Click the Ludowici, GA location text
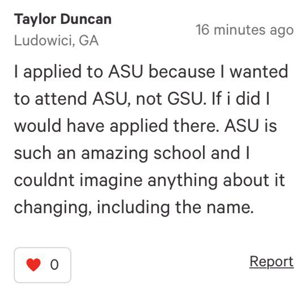The width and height of the screenshot is (308, 296). [56, 41]
